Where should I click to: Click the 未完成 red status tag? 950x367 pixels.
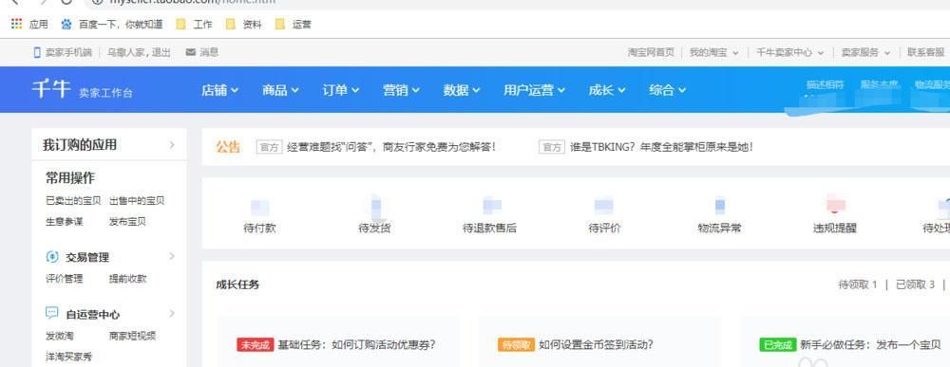[255, 345]
